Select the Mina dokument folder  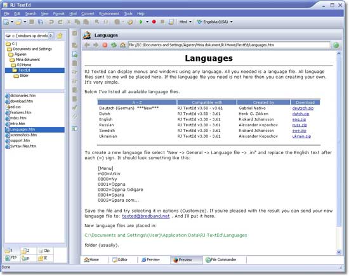(27, 60)
